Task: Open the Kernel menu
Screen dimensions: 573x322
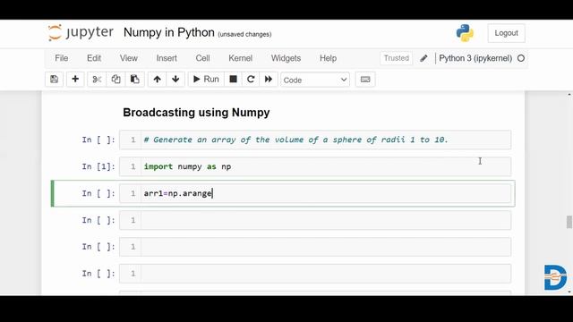Action: point(241,58)
